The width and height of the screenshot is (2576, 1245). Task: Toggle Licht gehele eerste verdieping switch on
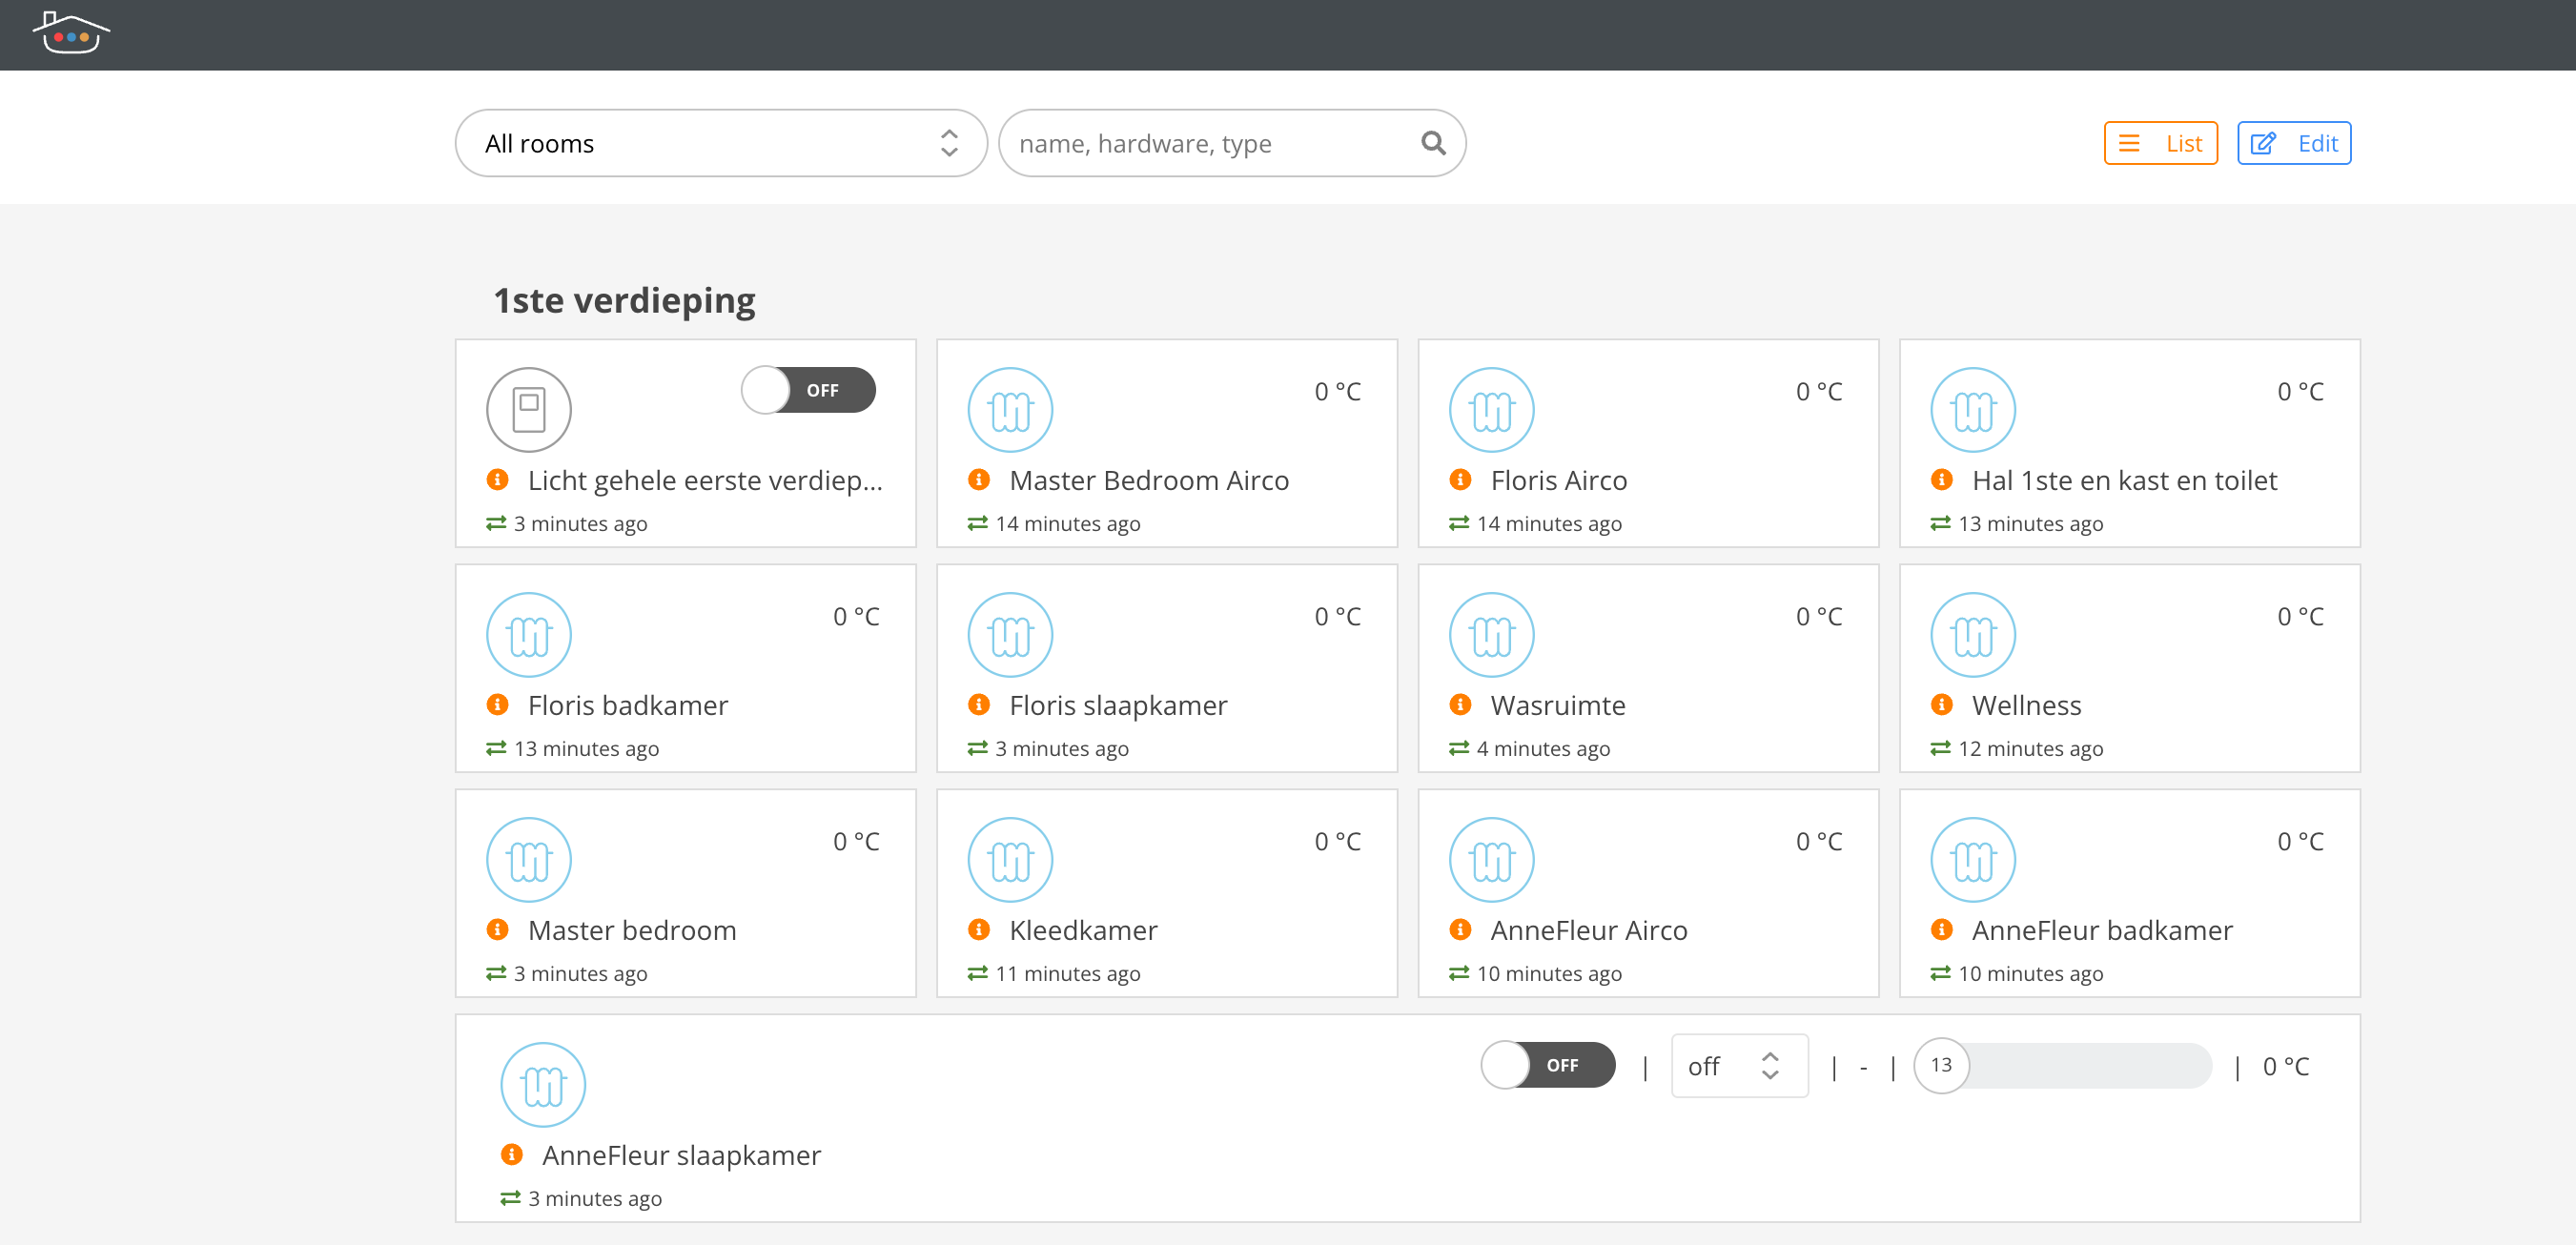coord(808,390)
